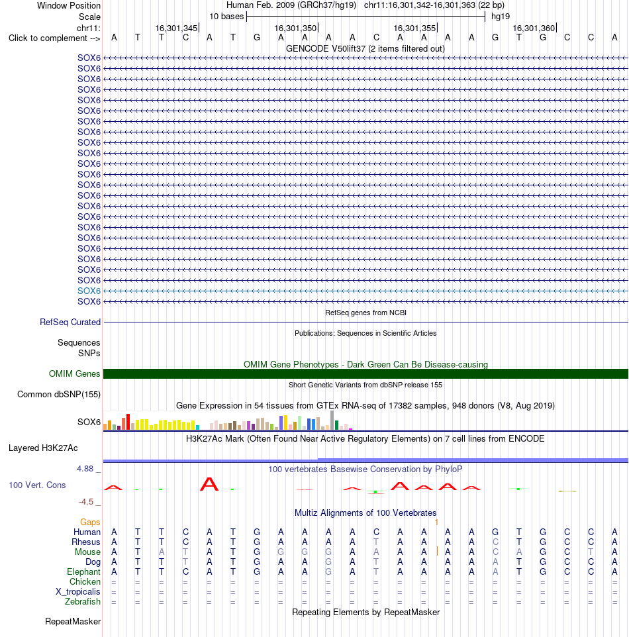The width and height of the screenshot is (629, 637).
Task: Click the orange gap marker '1'
Action: point(436,522)
